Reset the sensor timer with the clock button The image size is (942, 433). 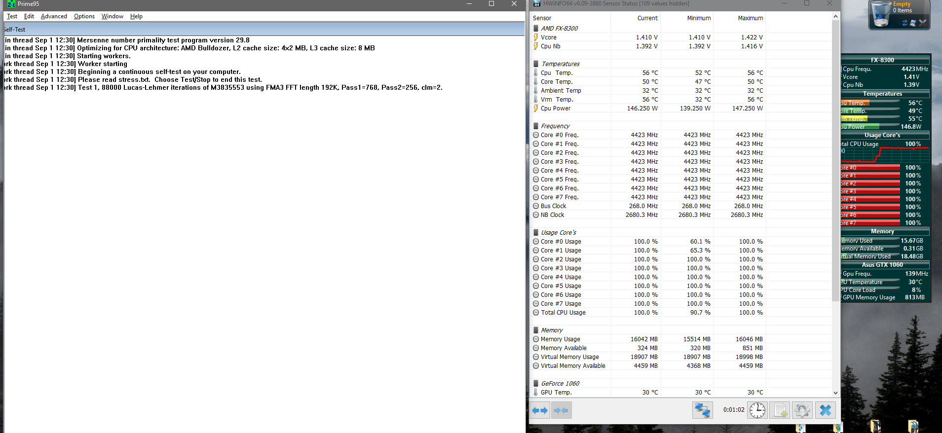(x=757, y=410)
